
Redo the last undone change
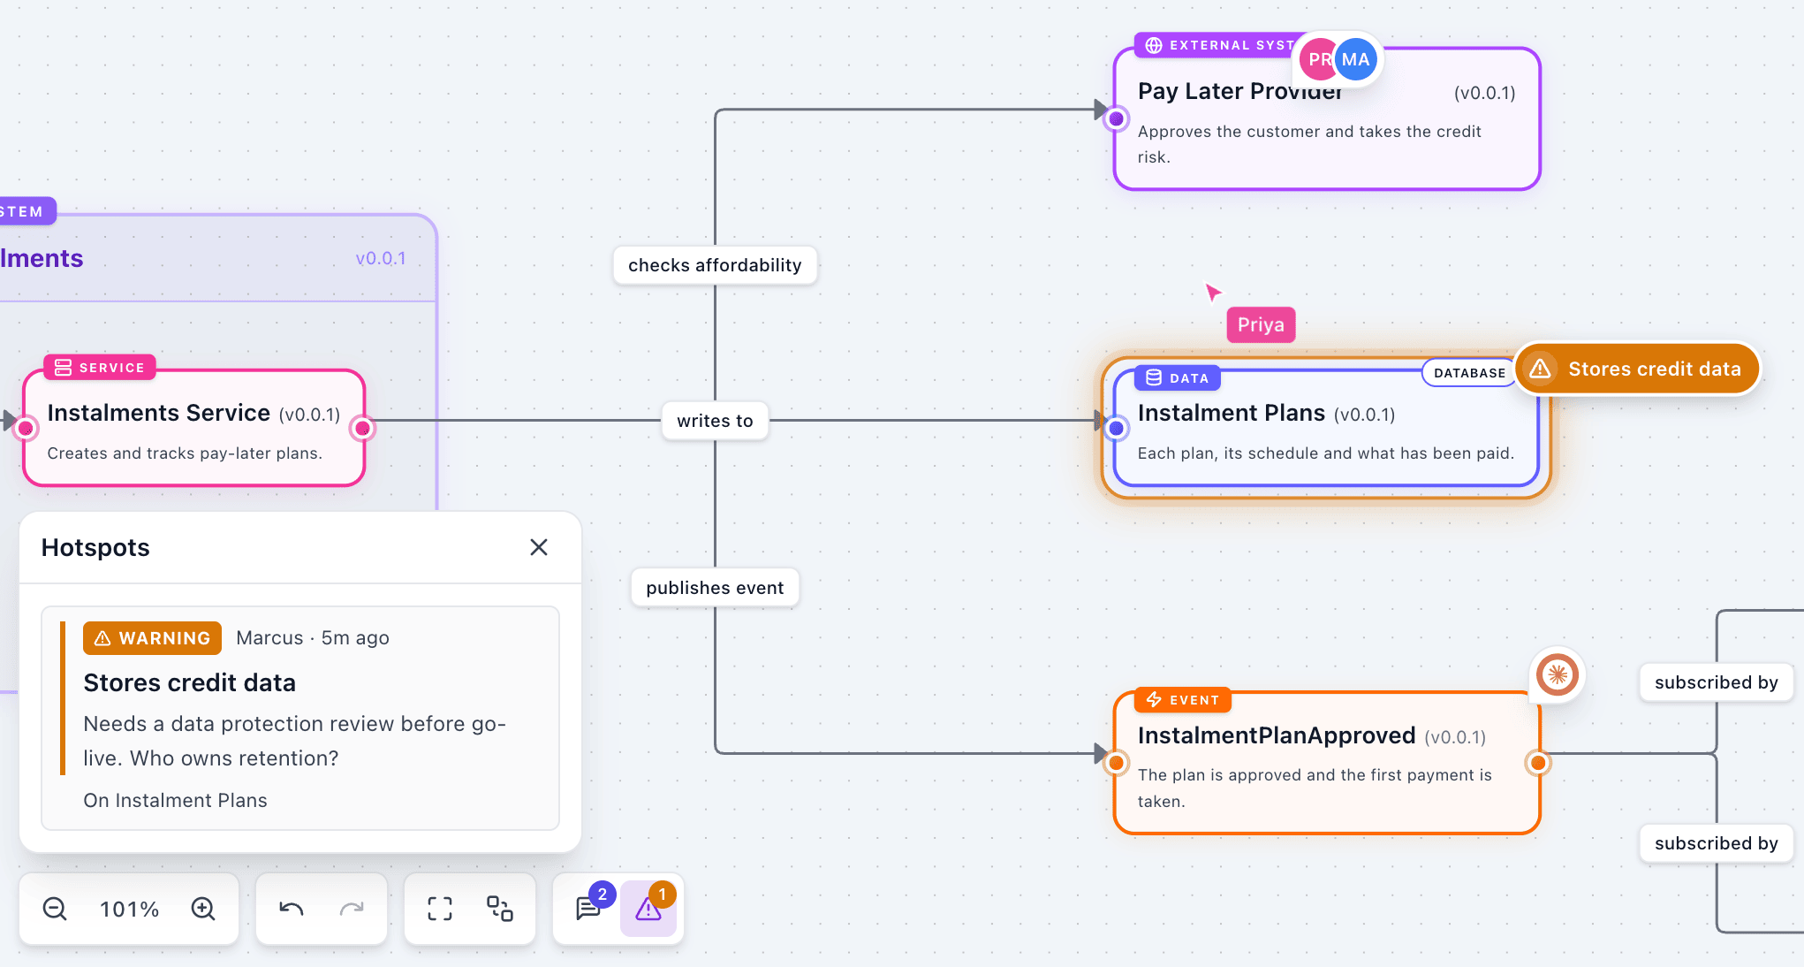click(x=352, y=909)
